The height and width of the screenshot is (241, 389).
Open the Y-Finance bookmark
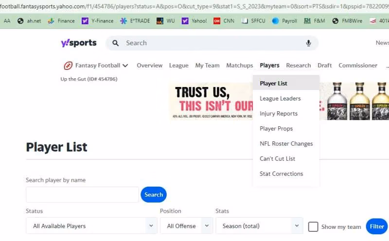[98, 21]
